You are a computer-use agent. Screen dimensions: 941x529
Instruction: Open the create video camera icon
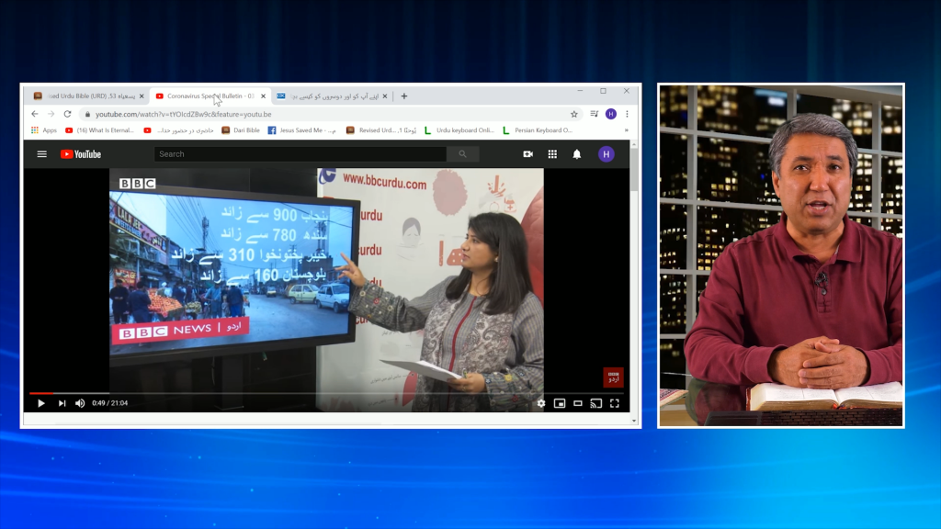[528, 154]
